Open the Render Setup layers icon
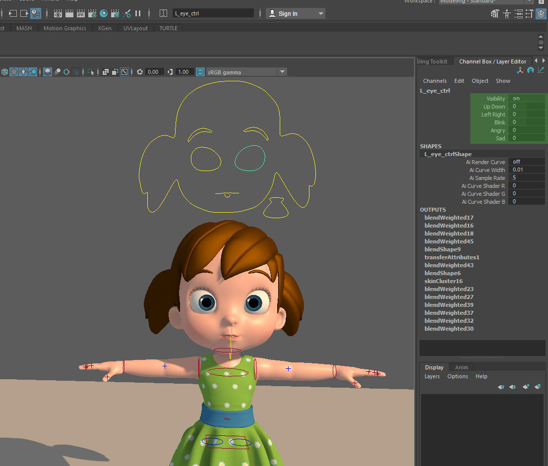The height and width of the screenshot is (466, 548). pyautogui.click(x=115, y=13)
